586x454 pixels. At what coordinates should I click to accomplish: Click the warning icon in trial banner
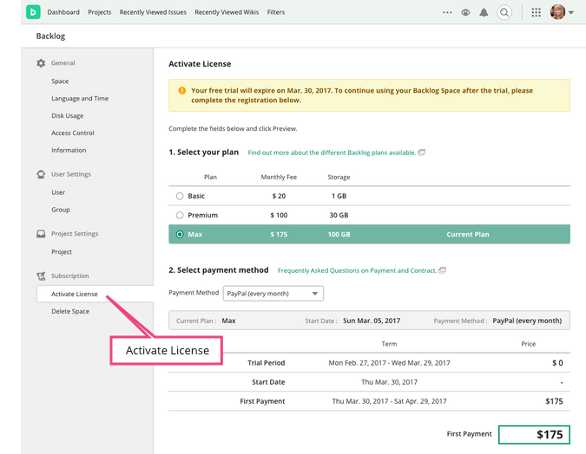click(x=182, y=90)
